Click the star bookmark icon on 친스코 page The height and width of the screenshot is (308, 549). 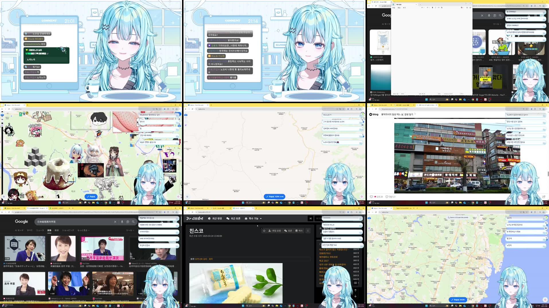coord(264,231)
